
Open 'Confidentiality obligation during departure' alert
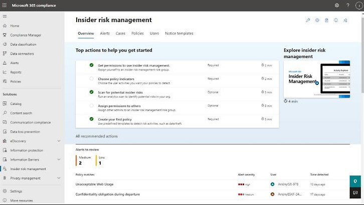107,194
